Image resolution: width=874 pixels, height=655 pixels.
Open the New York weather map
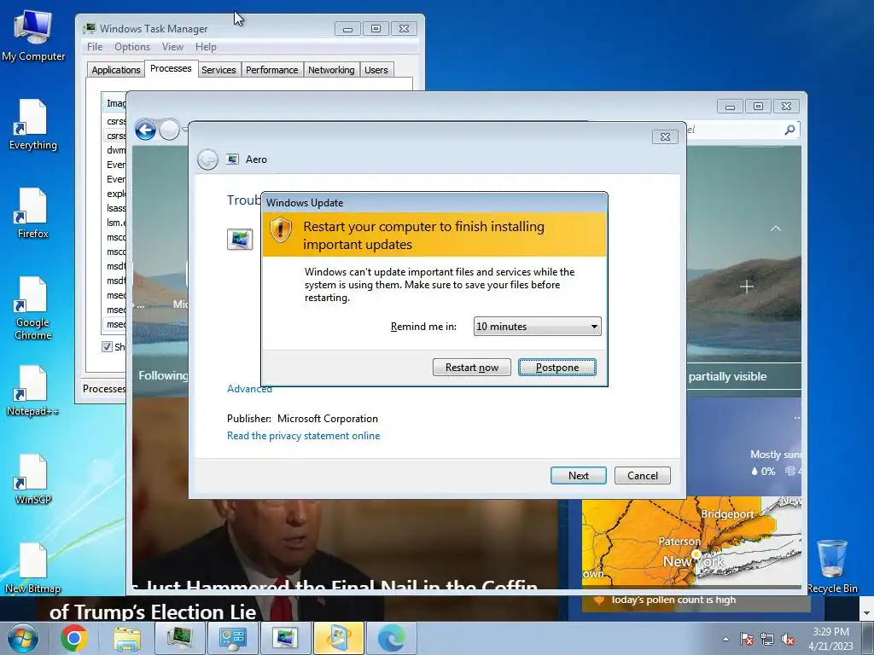[691, 542]
